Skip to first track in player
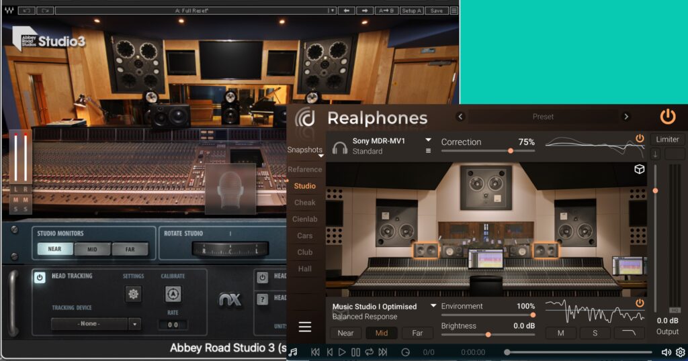Image resolution: width=688 pixels, height=361 pixels. click(x=315, y=352)
